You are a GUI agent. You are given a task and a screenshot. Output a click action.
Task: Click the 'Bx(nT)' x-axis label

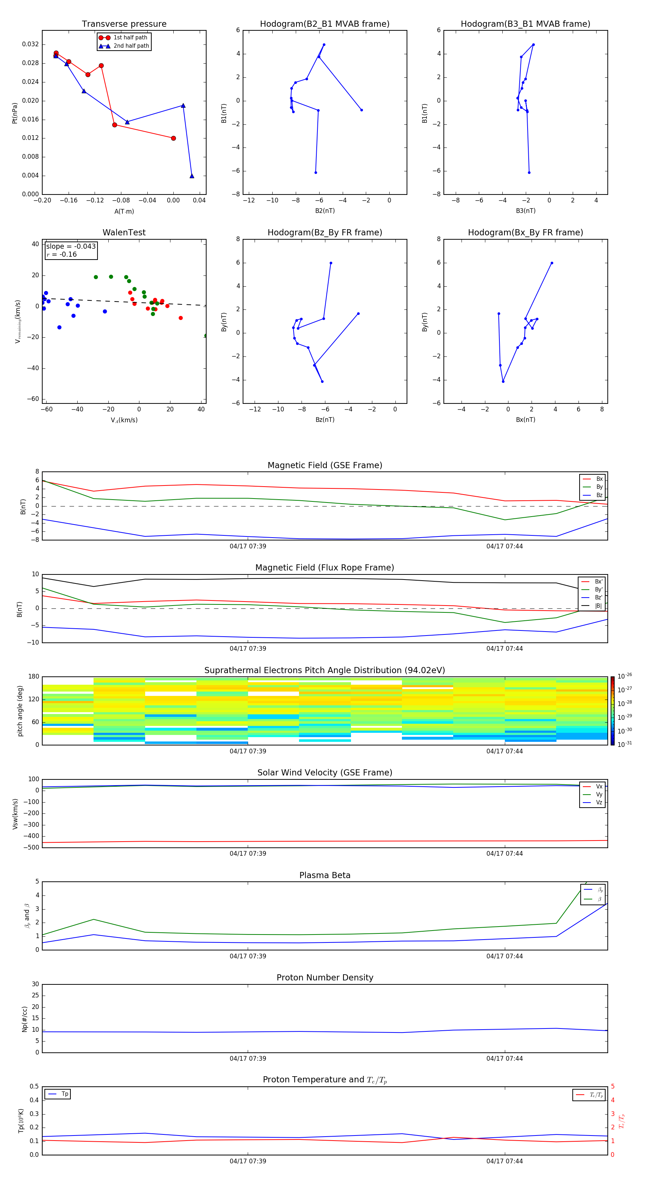(x=525, y=420)
